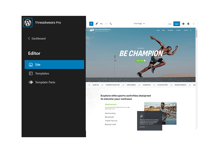Select the Swimming activity tab
Screen dimensions: 222x150
click(x=110, y=113)
